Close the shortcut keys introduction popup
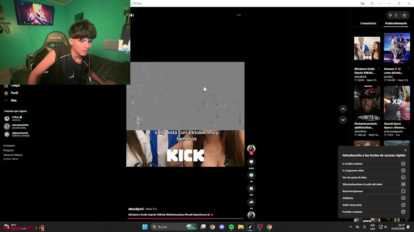Viewport: 414px width, 232px height. click(405, 150)
